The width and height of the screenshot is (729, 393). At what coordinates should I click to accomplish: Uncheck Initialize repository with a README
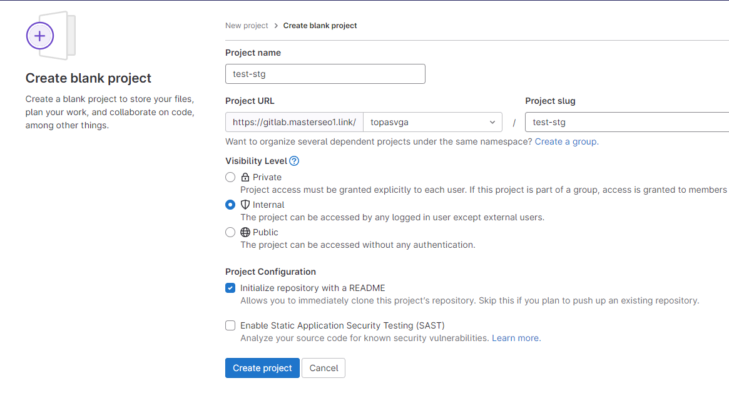click(230, 288)
